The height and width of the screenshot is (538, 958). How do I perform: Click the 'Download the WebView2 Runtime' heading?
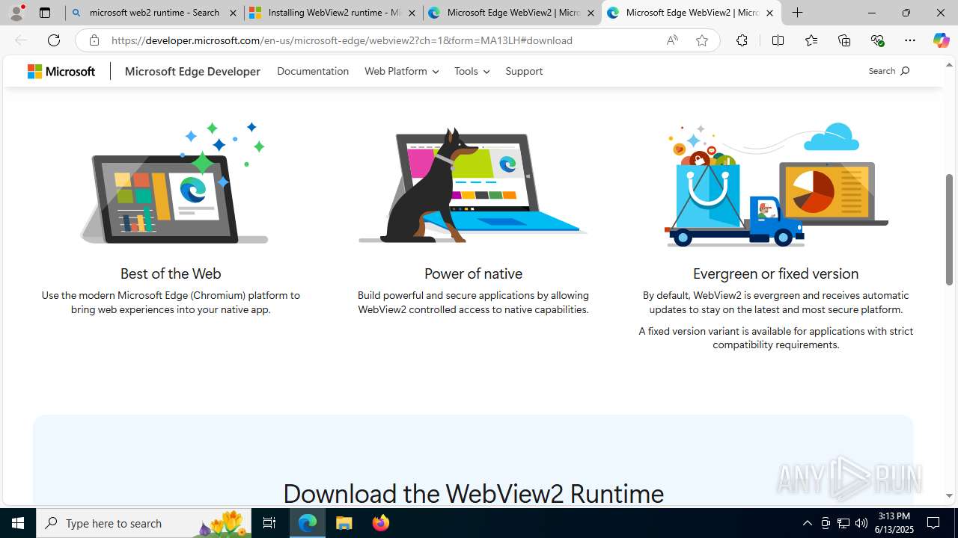coord(473,493)
